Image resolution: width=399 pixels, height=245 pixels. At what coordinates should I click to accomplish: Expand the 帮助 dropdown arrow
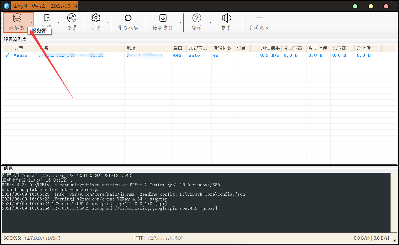pyautogui.click(x=210, y=22)
